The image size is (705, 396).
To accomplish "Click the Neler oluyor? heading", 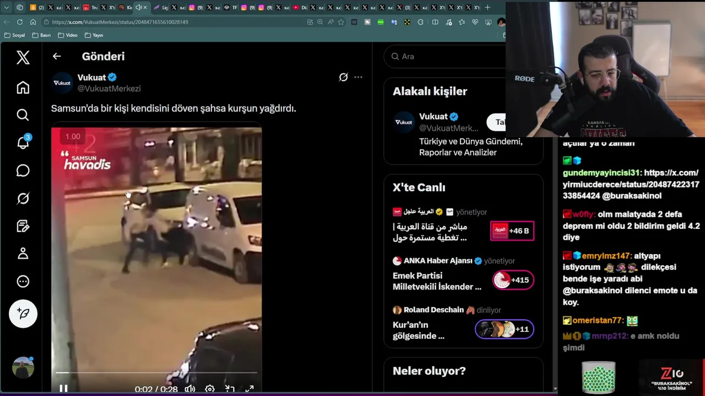I will (429, 371).
